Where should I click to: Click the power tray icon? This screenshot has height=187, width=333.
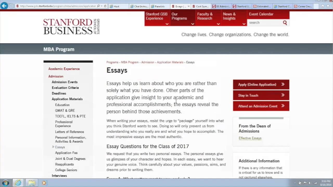[x=300, y=183]
